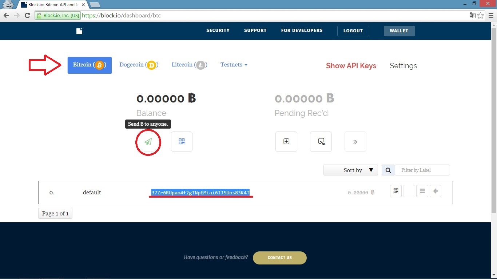Click the plus-square new address icon
The width and height of the screenshot is (497, 279).
[x=286, y=142]
